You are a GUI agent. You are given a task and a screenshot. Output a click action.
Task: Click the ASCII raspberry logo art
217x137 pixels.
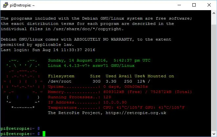pyautogui.click(x=23, y=84)
